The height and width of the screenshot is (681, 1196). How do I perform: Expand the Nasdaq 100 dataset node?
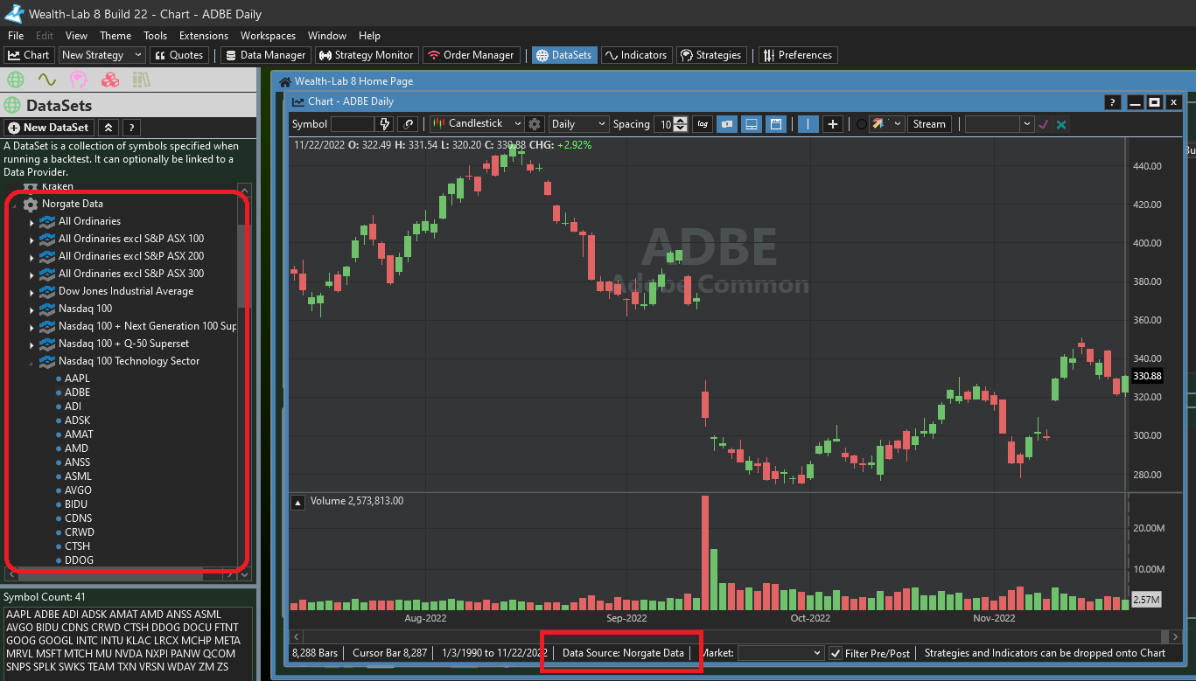[x=31, y=309]
